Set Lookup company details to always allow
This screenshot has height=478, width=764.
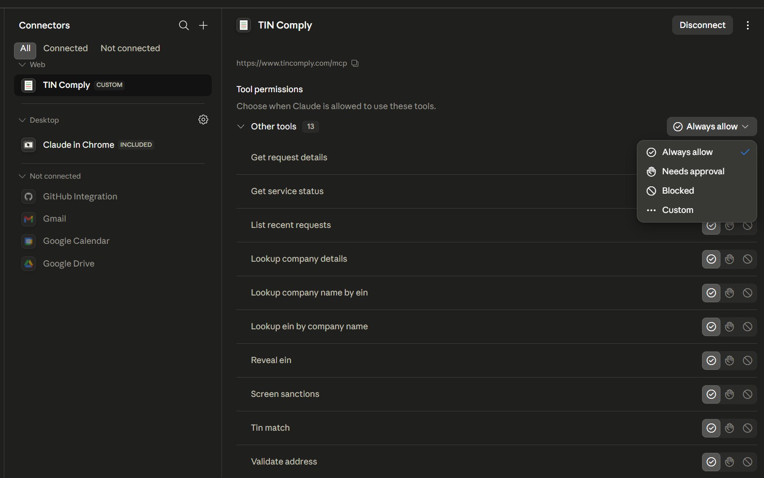point(711,259)
